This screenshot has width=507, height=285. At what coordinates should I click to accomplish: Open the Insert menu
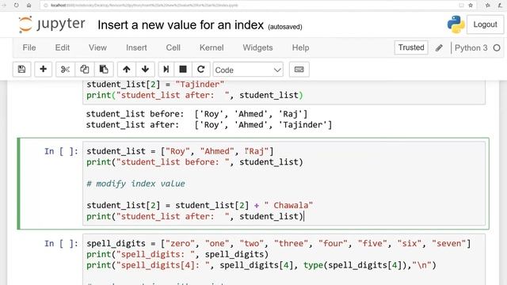click(136, 47)
